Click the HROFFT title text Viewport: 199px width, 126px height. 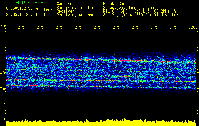tap(33, 3)
